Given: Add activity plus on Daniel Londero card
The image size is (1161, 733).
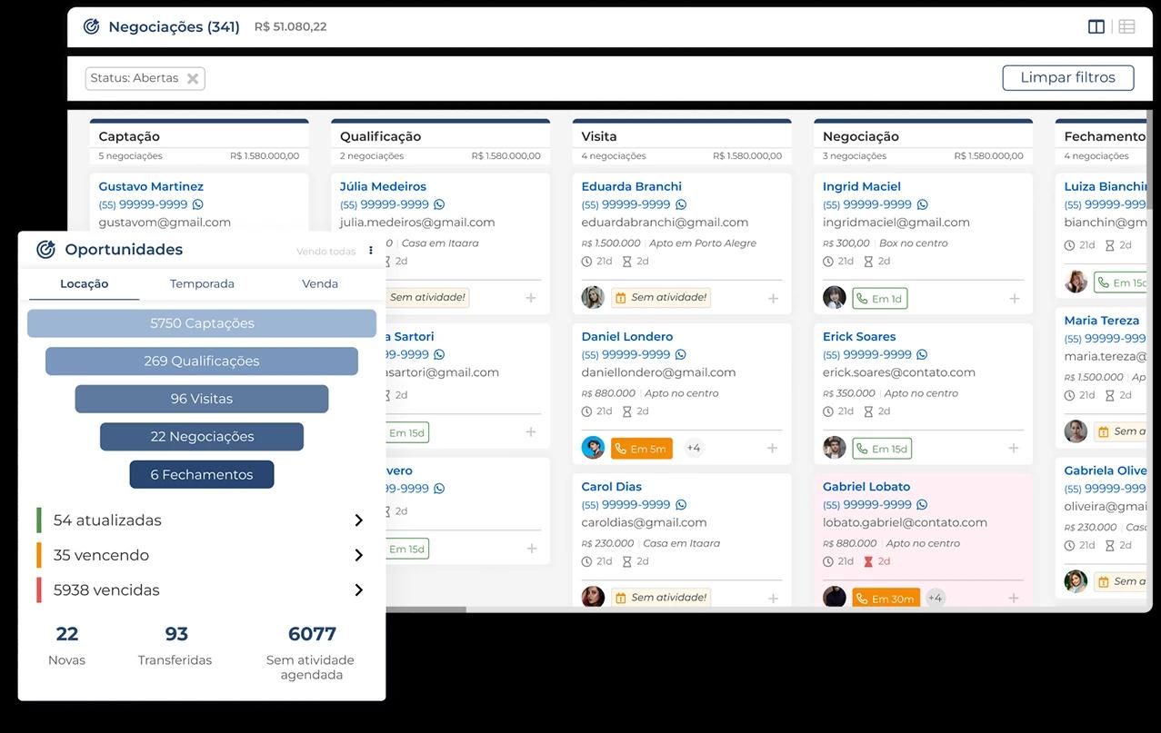Looking at the screenshot, I should (x=772, y=448).
